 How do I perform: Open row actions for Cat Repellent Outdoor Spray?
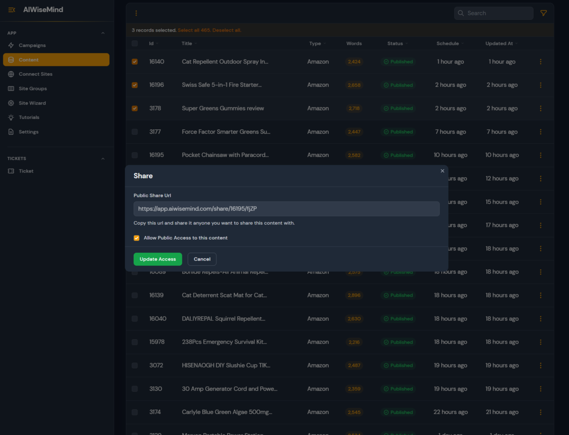pyautogui.click(x=540, y=62)
